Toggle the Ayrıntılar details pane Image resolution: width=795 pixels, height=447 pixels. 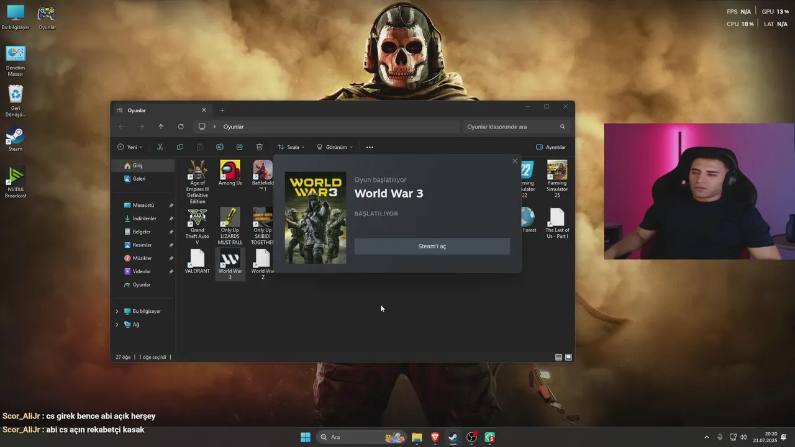coord(551,147)
